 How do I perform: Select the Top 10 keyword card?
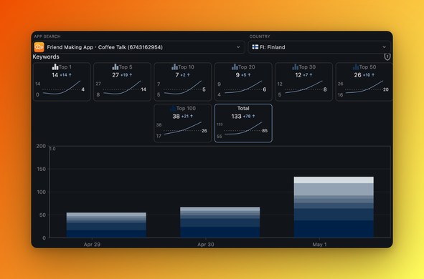[183, 82]
